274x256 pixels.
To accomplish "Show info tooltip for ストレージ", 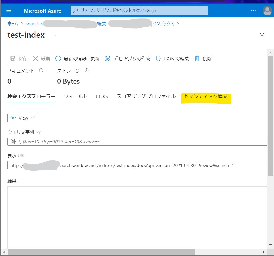I will pos(86,70).
